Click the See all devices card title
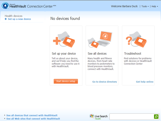Viewport: 161px width, 121px height. [x=97, y=54]
